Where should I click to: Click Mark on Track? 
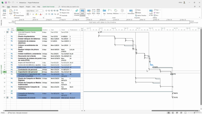65,10
